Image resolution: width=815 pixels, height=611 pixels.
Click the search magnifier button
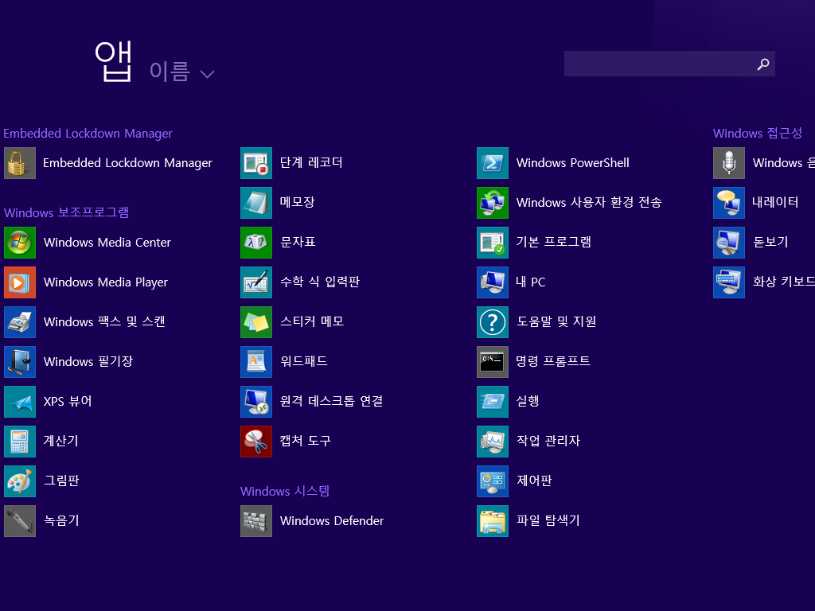pyautogui.click(x=763, y=64)
